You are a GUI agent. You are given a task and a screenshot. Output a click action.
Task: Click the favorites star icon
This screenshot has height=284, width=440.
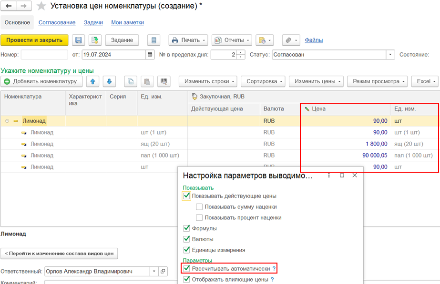pyautogui.click(x=41, y=6)
